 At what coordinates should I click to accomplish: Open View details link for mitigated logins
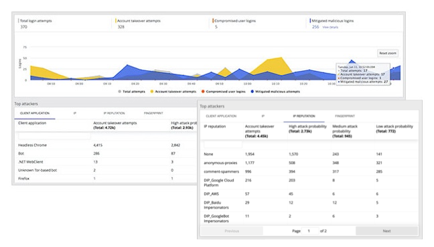coord(330,27)
